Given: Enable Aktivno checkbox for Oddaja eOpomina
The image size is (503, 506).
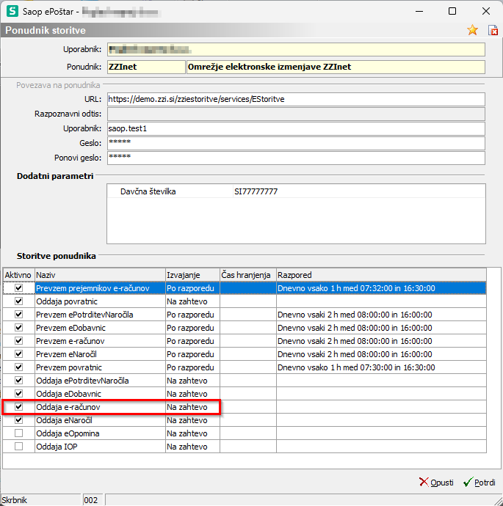Looking at the screenshot, I should 19,433.
